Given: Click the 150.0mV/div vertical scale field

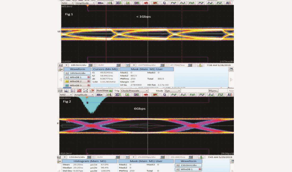Looking at the screenshot, I should [77, 157].
